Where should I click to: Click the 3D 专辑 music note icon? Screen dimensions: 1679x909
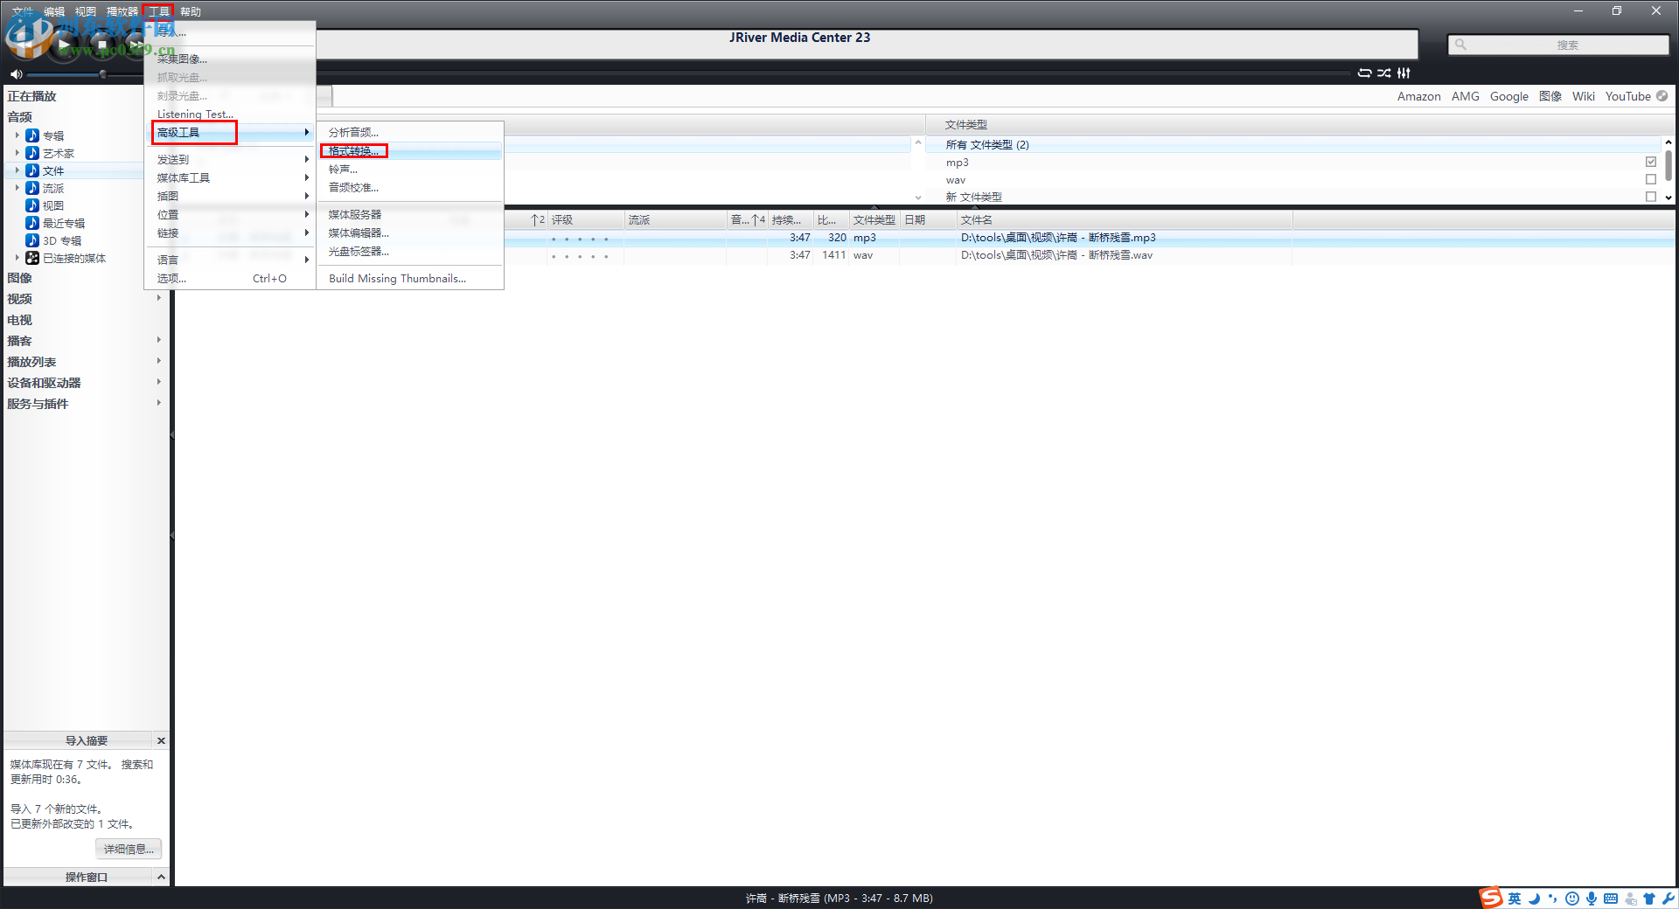(x=32, y=240)
